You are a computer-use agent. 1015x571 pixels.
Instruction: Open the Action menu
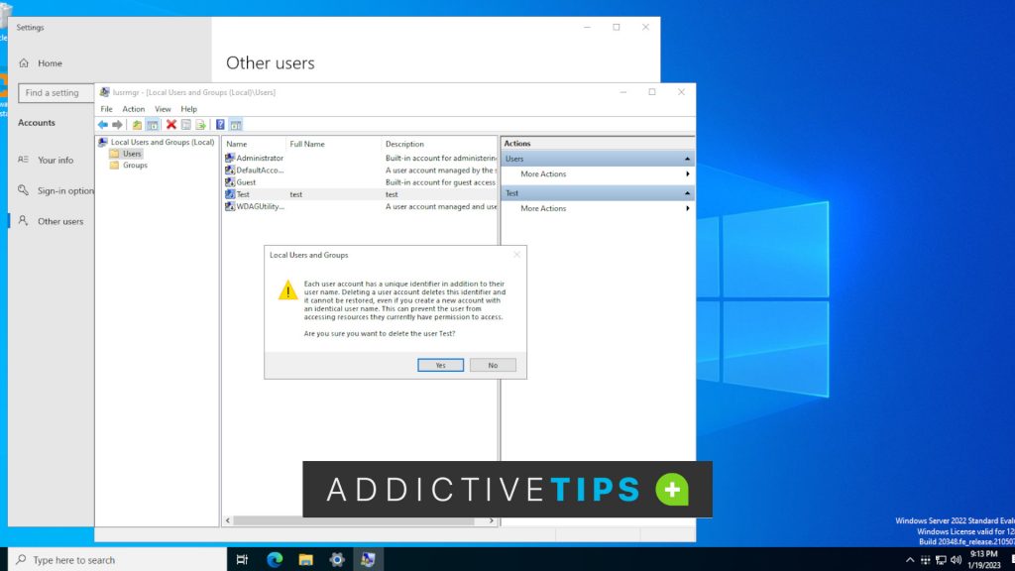(133, 109)
